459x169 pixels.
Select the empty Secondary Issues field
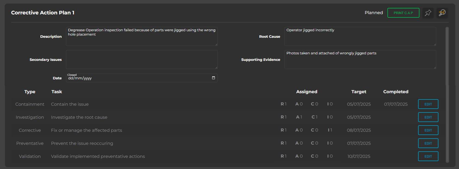(x=141, y=60)
